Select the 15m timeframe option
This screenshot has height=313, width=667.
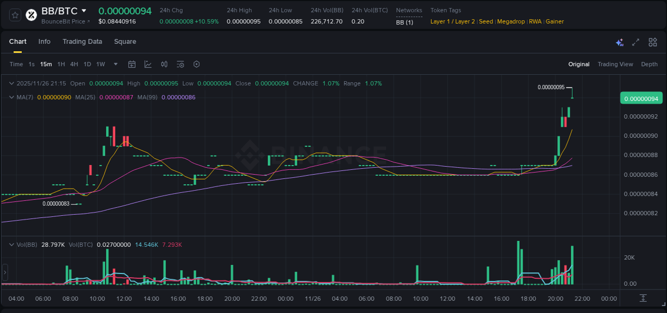(x=46, y=64)
